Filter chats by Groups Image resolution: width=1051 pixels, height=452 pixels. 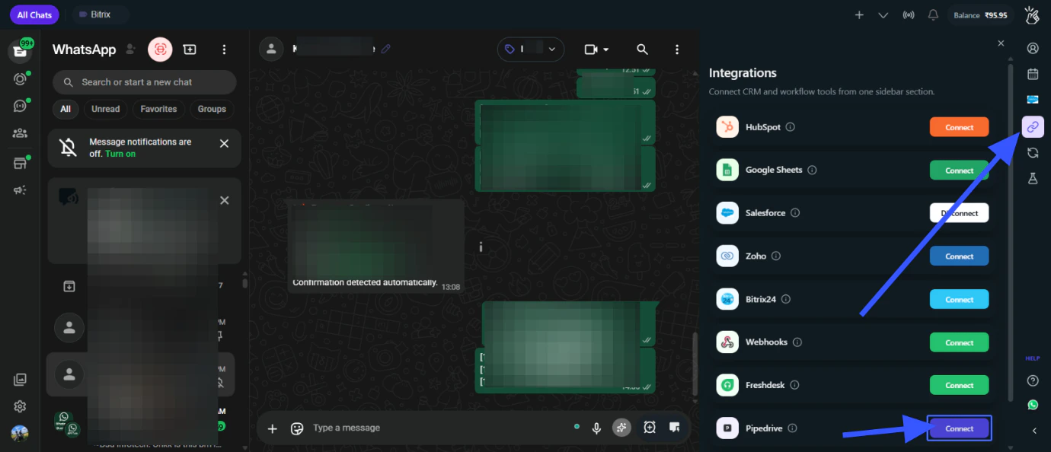[212, 109]
